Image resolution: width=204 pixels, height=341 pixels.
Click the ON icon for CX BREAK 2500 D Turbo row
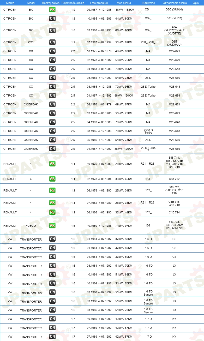pos(52,131)
